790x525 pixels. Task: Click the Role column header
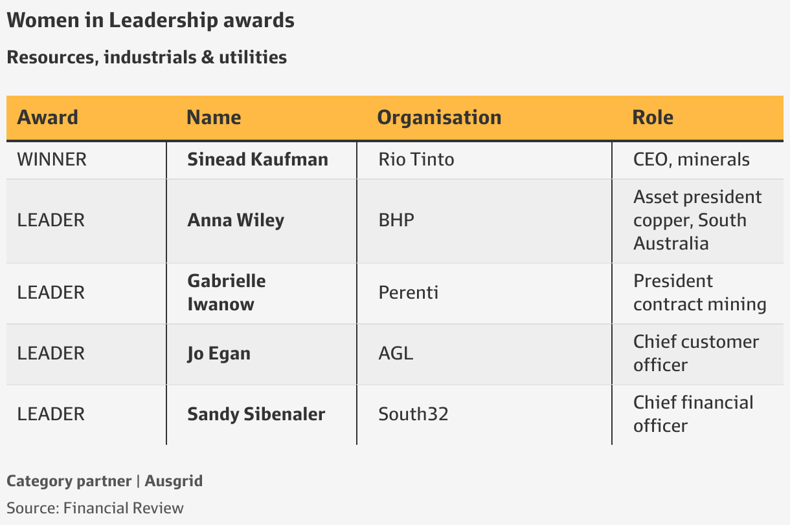click(x=653, y=117)
